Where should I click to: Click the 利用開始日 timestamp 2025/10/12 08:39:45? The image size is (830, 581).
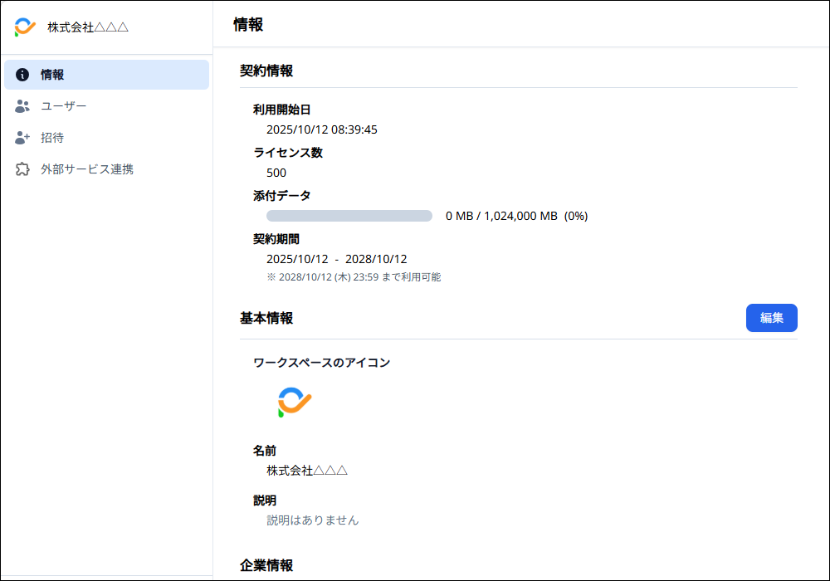322,129
